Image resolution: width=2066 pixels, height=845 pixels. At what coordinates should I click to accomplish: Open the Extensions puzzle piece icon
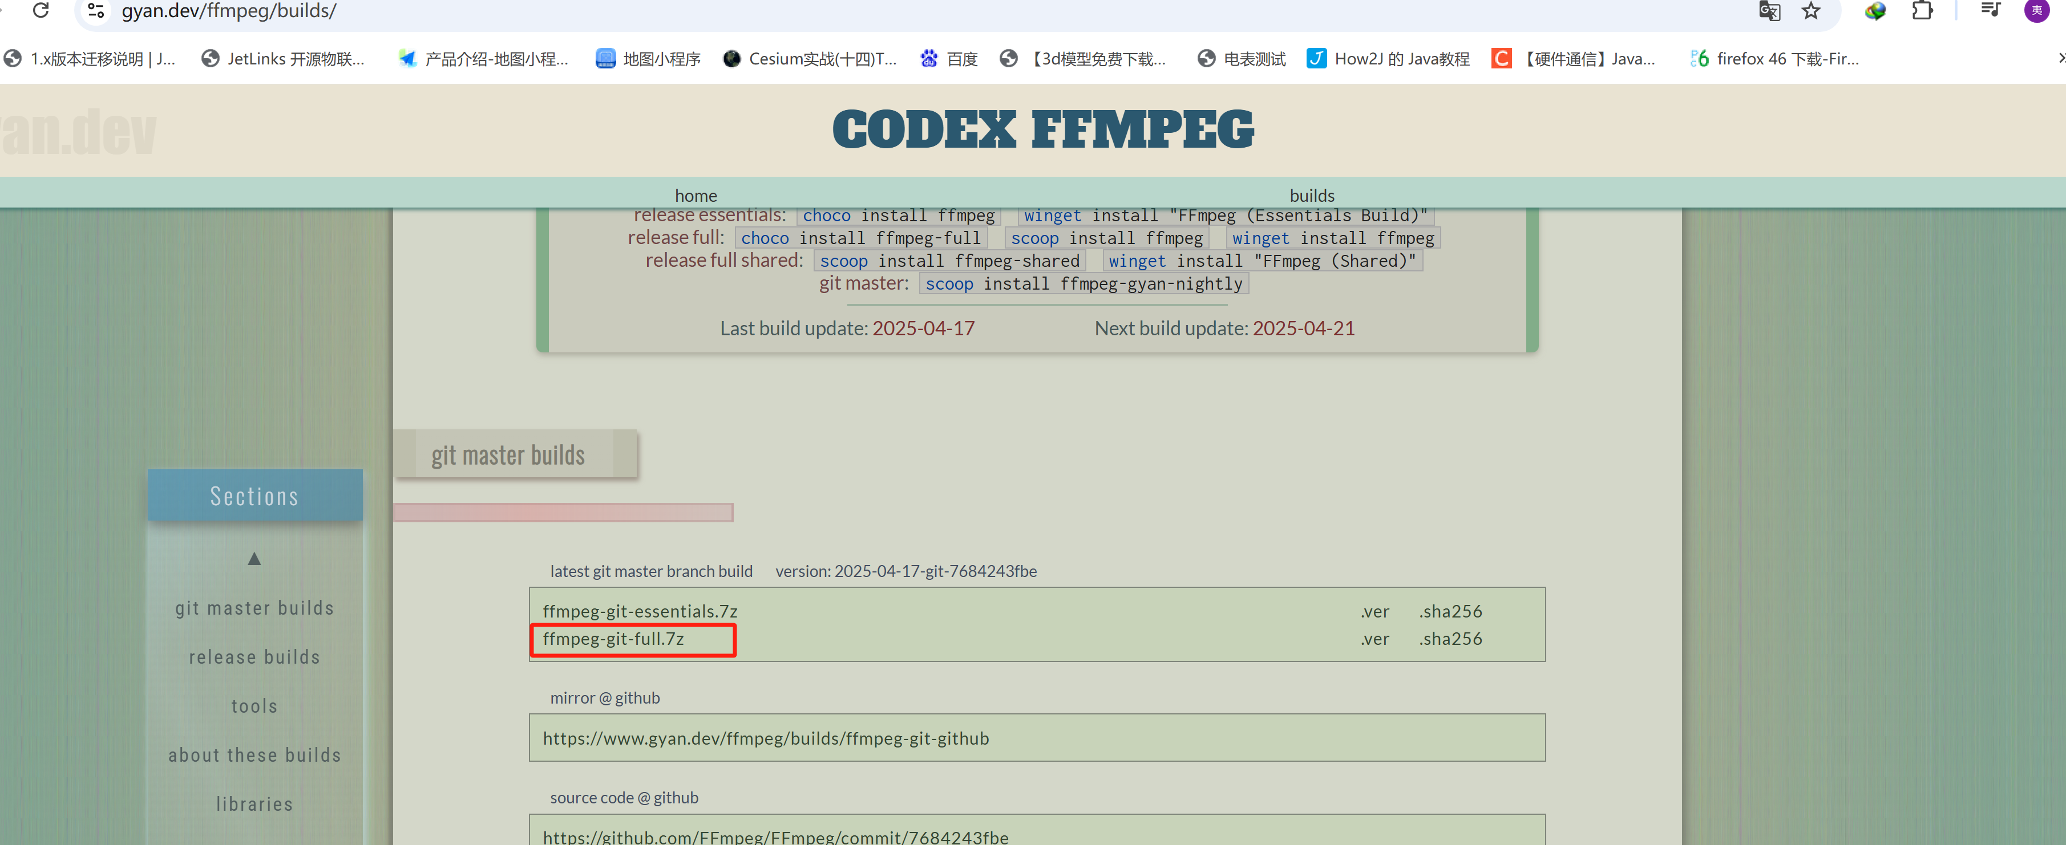1922,10
